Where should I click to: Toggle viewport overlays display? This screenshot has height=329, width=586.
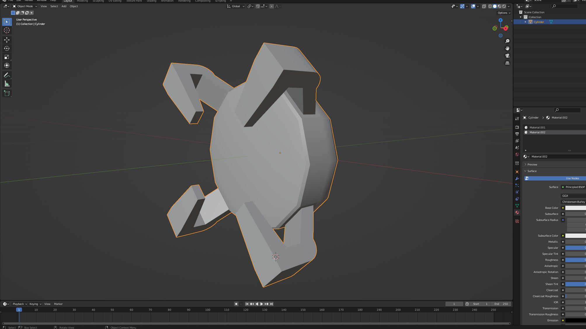(x=473, y=6)
